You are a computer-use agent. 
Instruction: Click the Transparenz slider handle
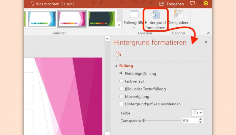coord(144,120)
